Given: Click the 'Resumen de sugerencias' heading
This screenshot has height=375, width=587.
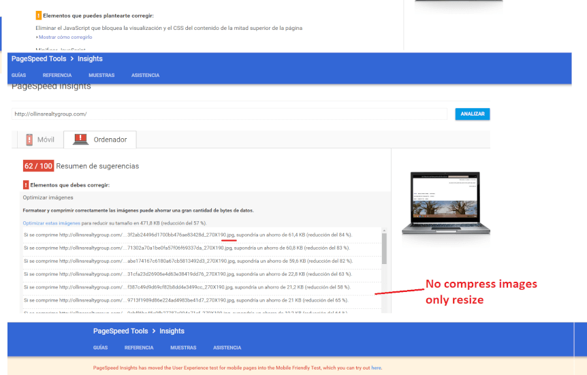Looking at the screenshot, I should [97, 166].
